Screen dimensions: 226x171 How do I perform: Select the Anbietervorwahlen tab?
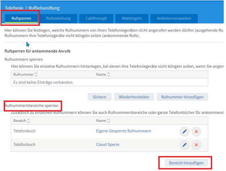click(x=174, y=19)
